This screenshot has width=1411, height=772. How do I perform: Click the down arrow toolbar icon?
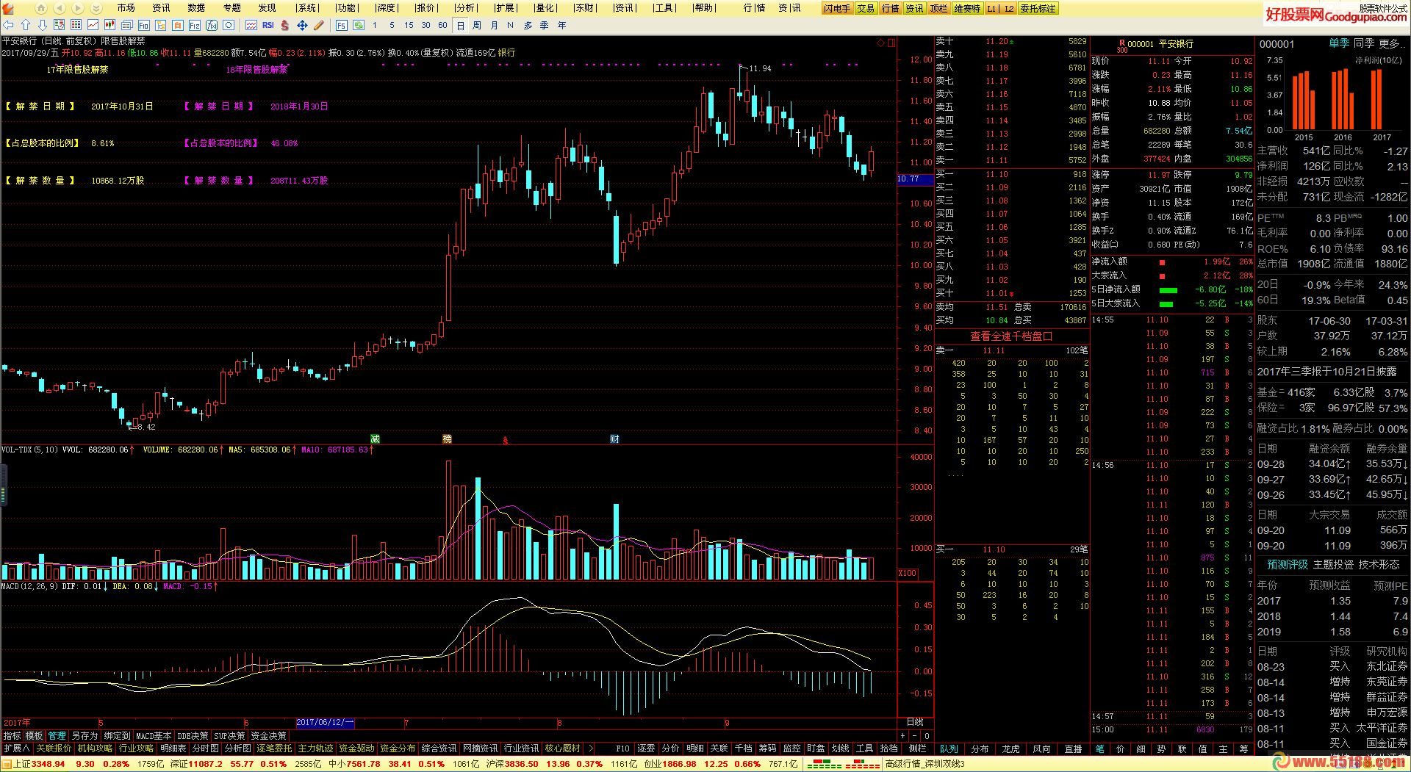click(x=43, y=25)
